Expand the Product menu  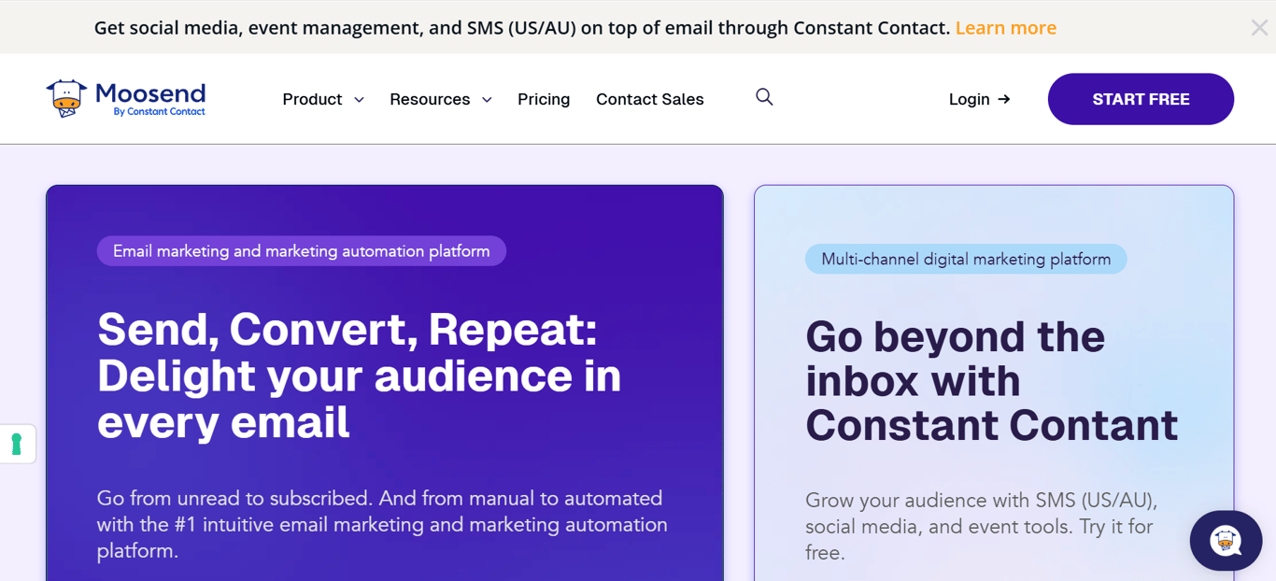323,99
